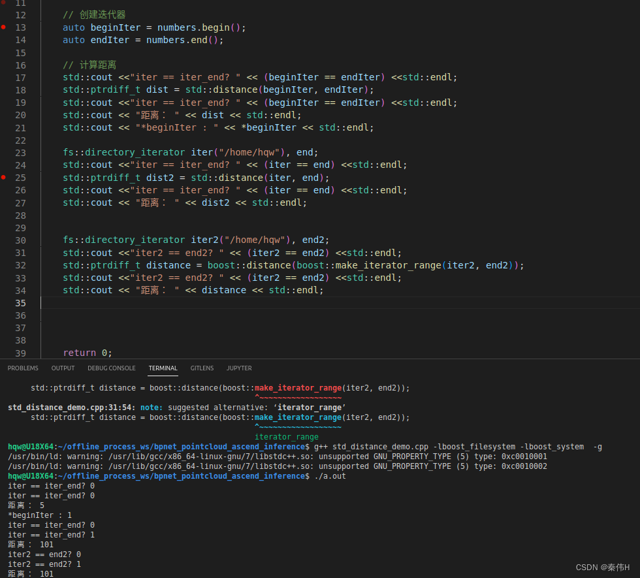The width and height of the screenshot is (640, 578).
Task: Click the 'iter == iter_end? 1' terminal output
Action: (x=52, y=535)
